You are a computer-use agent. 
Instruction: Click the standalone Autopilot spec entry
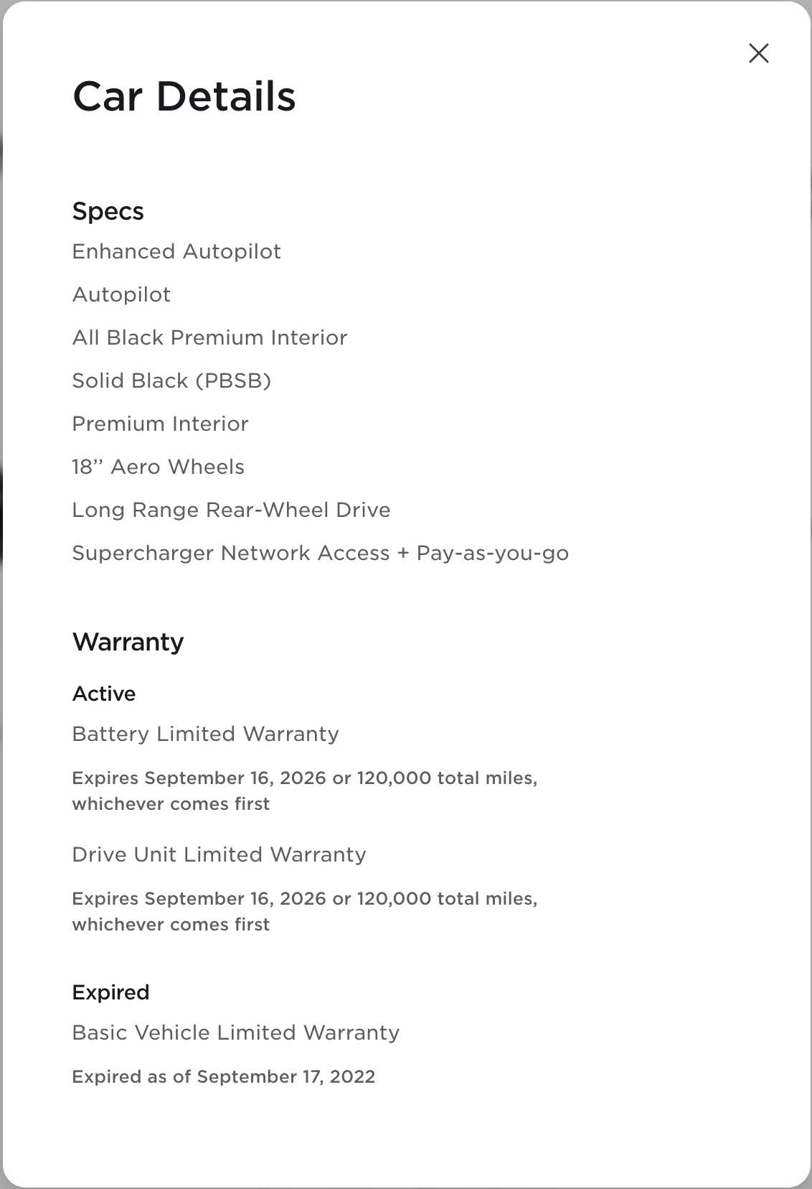coord(121,294)
